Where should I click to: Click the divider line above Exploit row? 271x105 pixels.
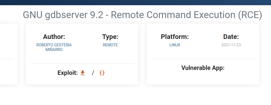[82, 63]
